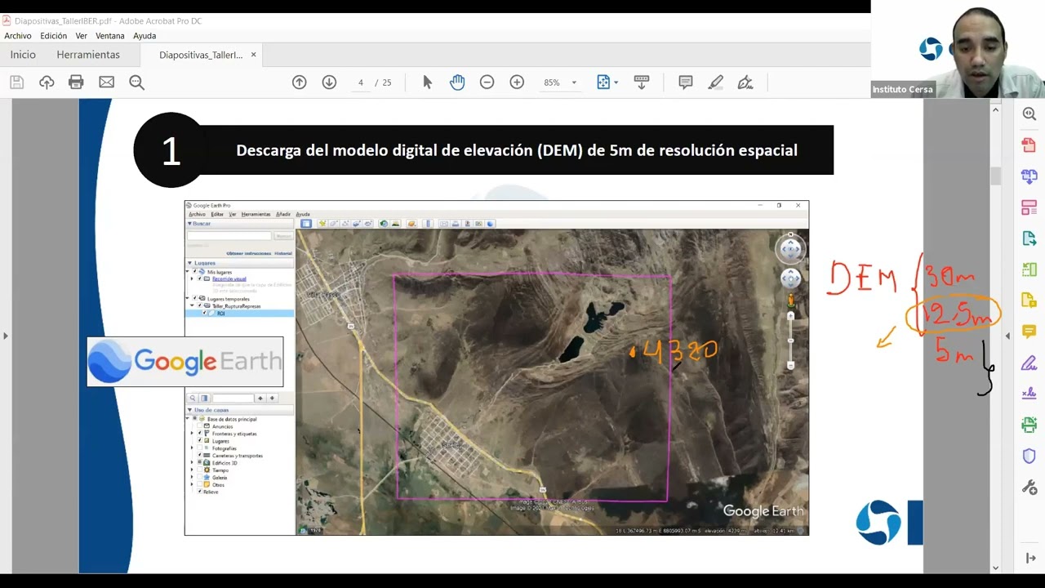Activate the hand pan tool

[x=457, y=82]
